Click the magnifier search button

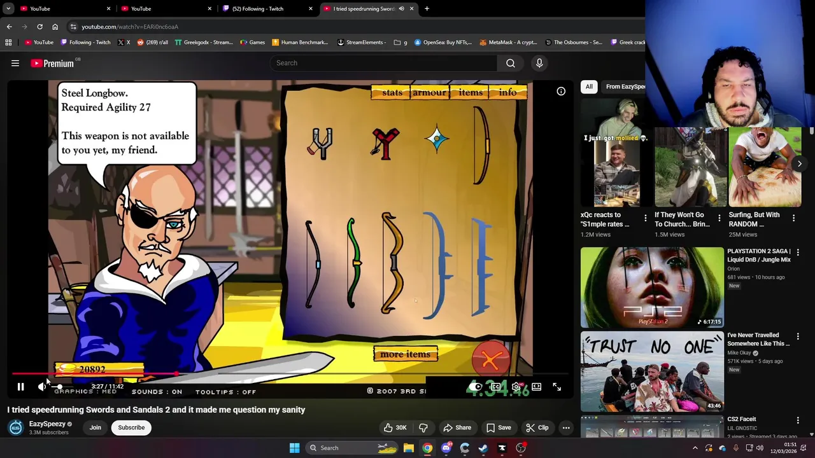(x=511, y=63)
